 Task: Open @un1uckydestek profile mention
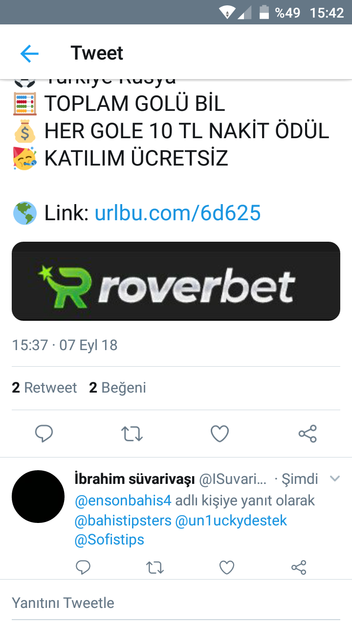point(231,521)
